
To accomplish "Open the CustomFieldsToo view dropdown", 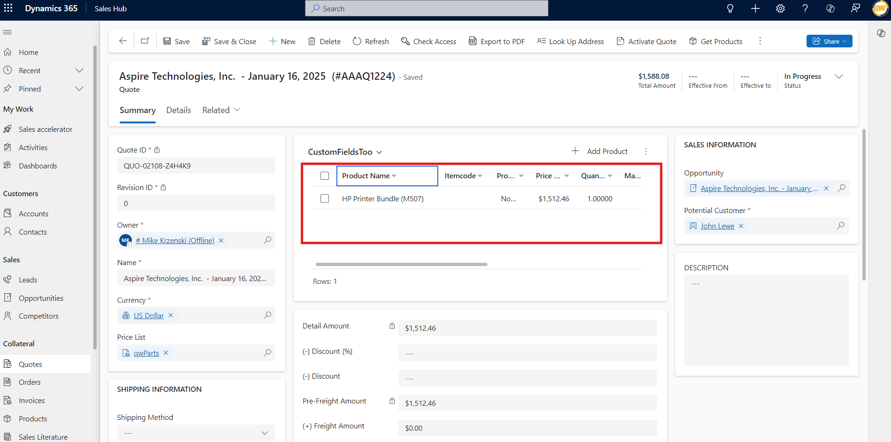I will (x=379, y=152).
